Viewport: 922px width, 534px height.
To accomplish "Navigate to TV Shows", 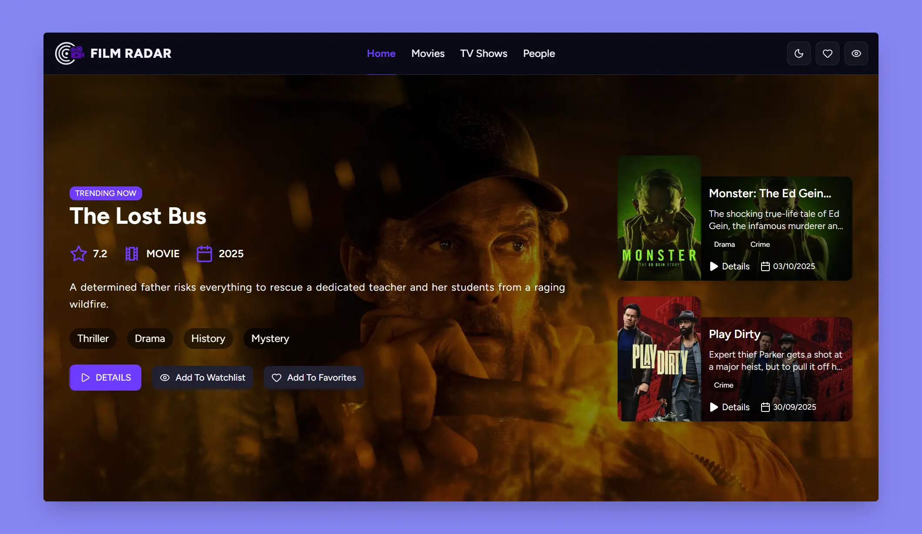I will [x=484, y=53].
